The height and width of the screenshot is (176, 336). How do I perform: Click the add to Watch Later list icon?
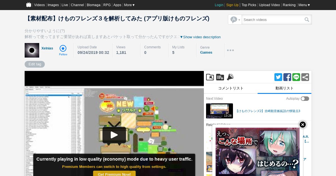tap(220, 77)
